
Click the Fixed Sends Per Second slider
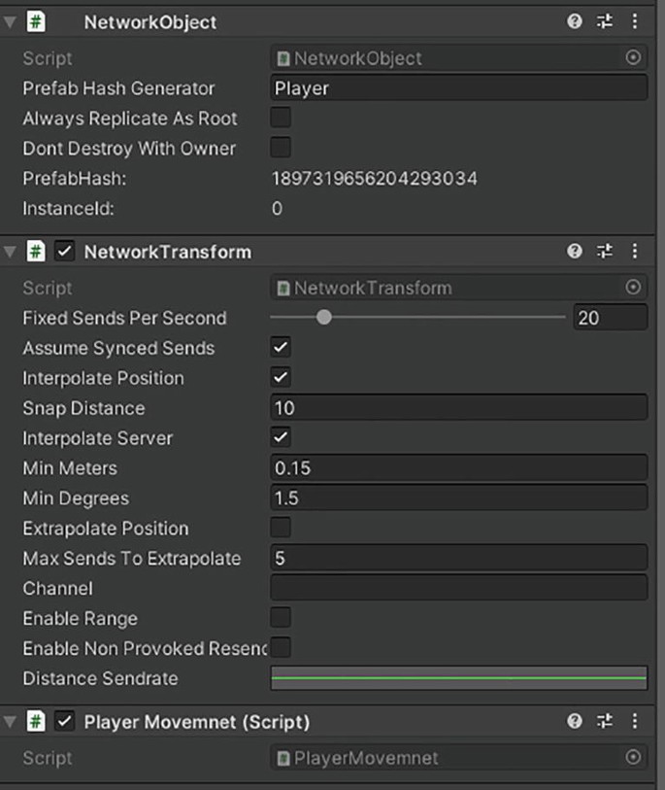coord(417,318)
